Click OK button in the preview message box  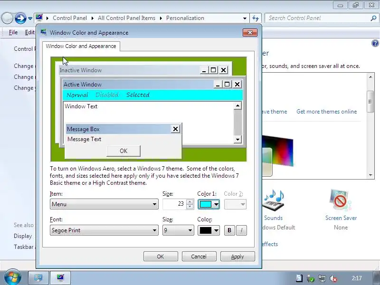point(123,151)
